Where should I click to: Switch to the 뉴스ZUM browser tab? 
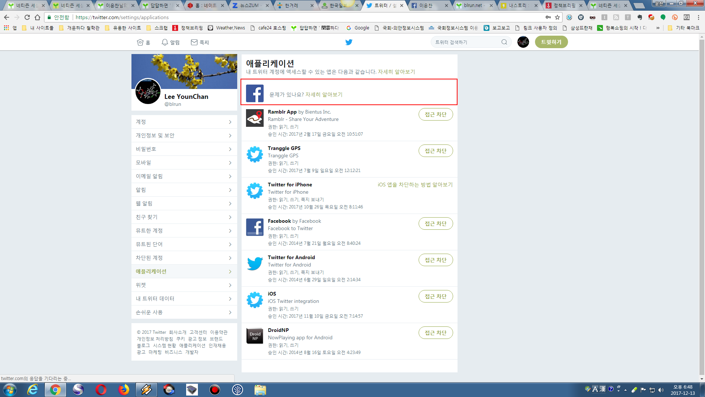click(250, 5)
